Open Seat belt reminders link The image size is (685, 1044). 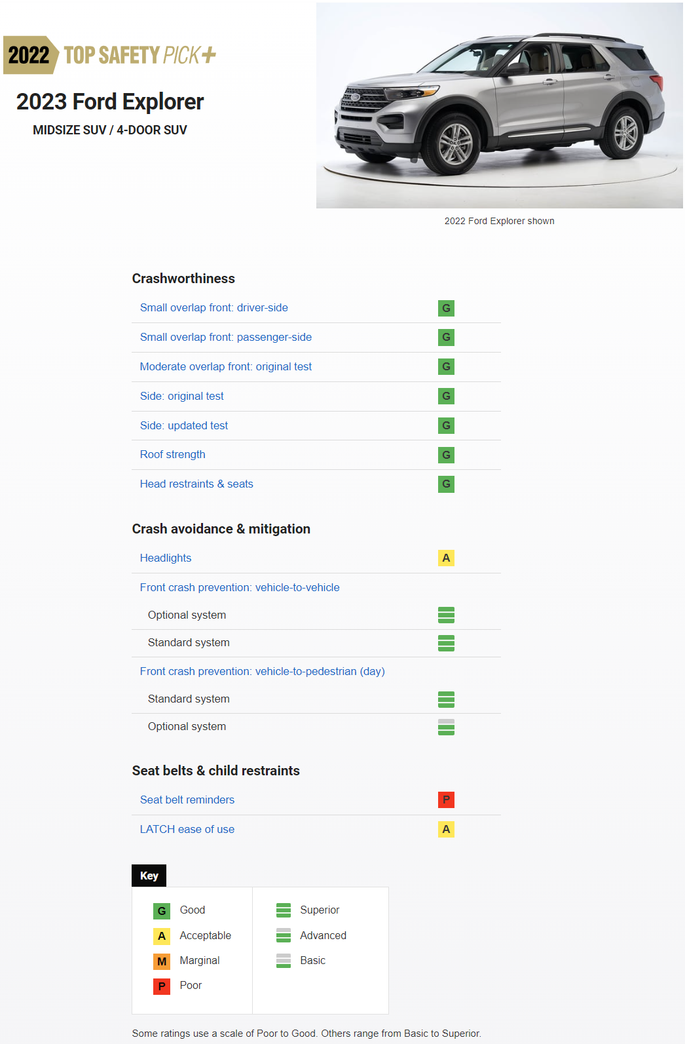point(187,800)
